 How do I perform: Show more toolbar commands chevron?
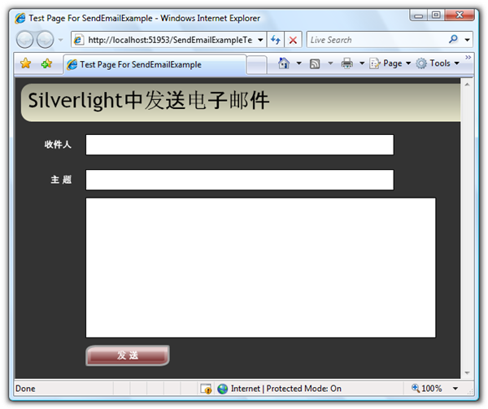pos(468,57)
